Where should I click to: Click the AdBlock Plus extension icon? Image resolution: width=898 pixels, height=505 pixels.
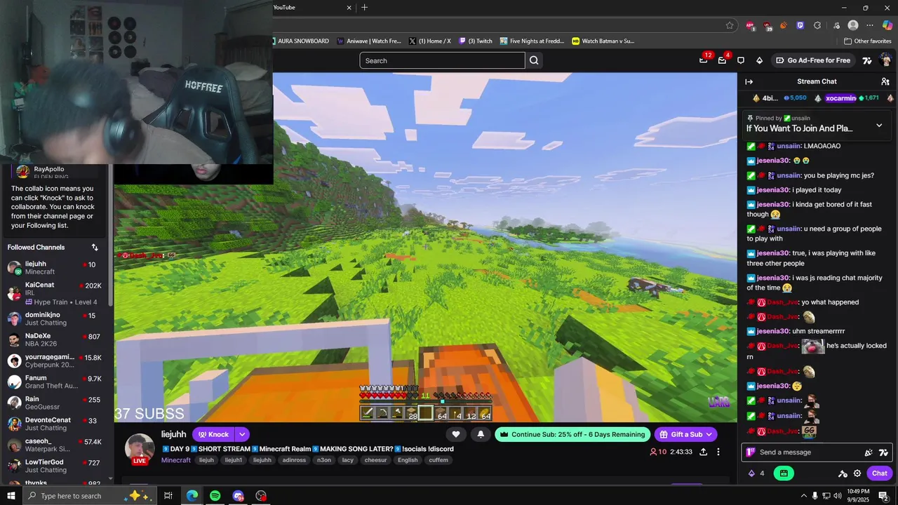(x=750, y=25)
